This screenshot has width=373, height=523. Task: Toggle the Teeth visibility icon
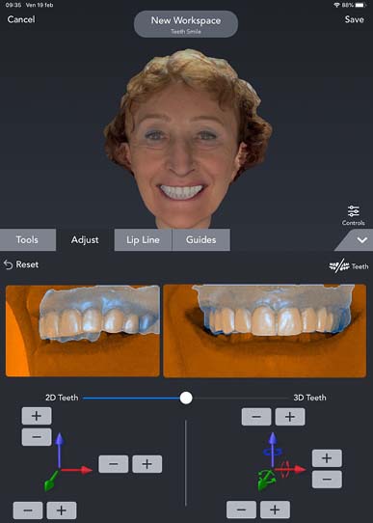click(339, 266)
